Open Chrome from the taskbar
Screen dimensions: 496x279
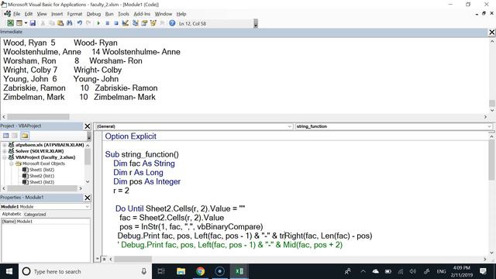[200, 271]
